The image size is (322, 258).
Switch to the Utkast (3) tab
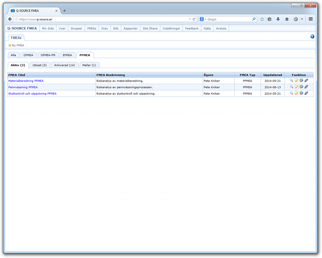[40, 65]
